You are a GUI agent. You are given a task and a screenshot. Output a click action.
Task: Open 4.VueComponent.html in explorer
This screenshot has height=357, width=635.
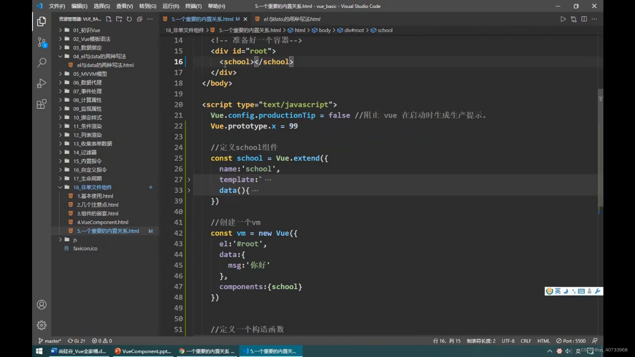102,222
